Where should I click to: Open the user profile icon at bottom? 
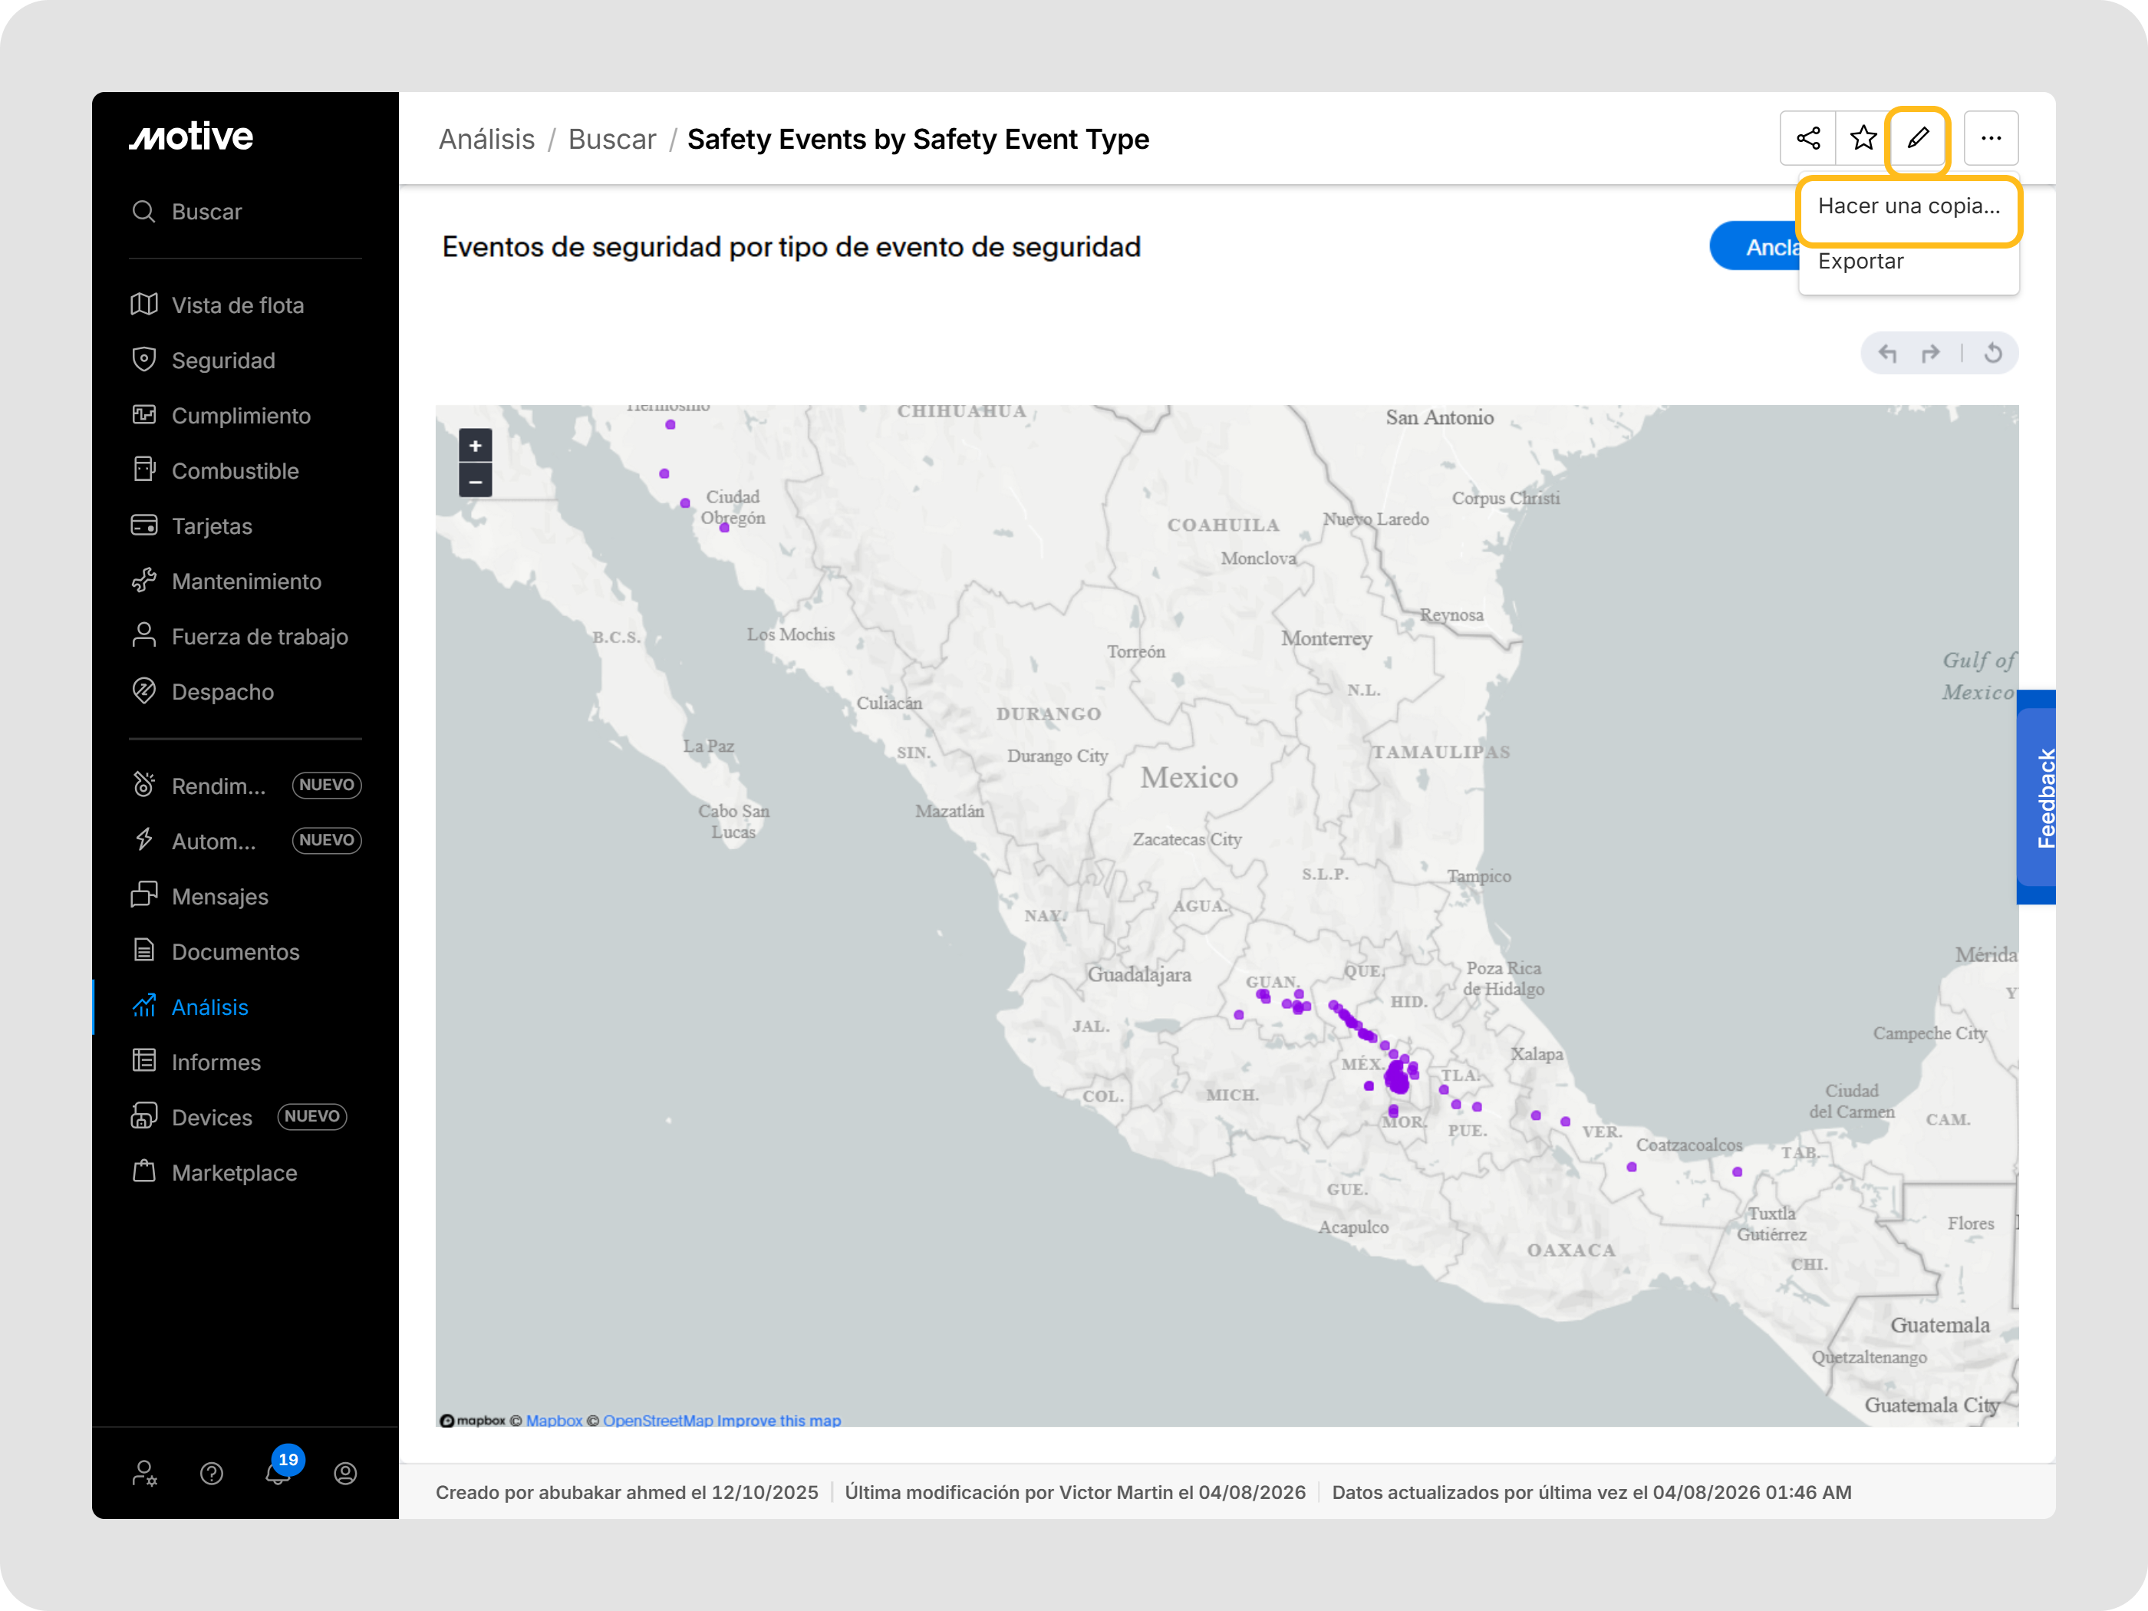click(x=344, y=1473)
